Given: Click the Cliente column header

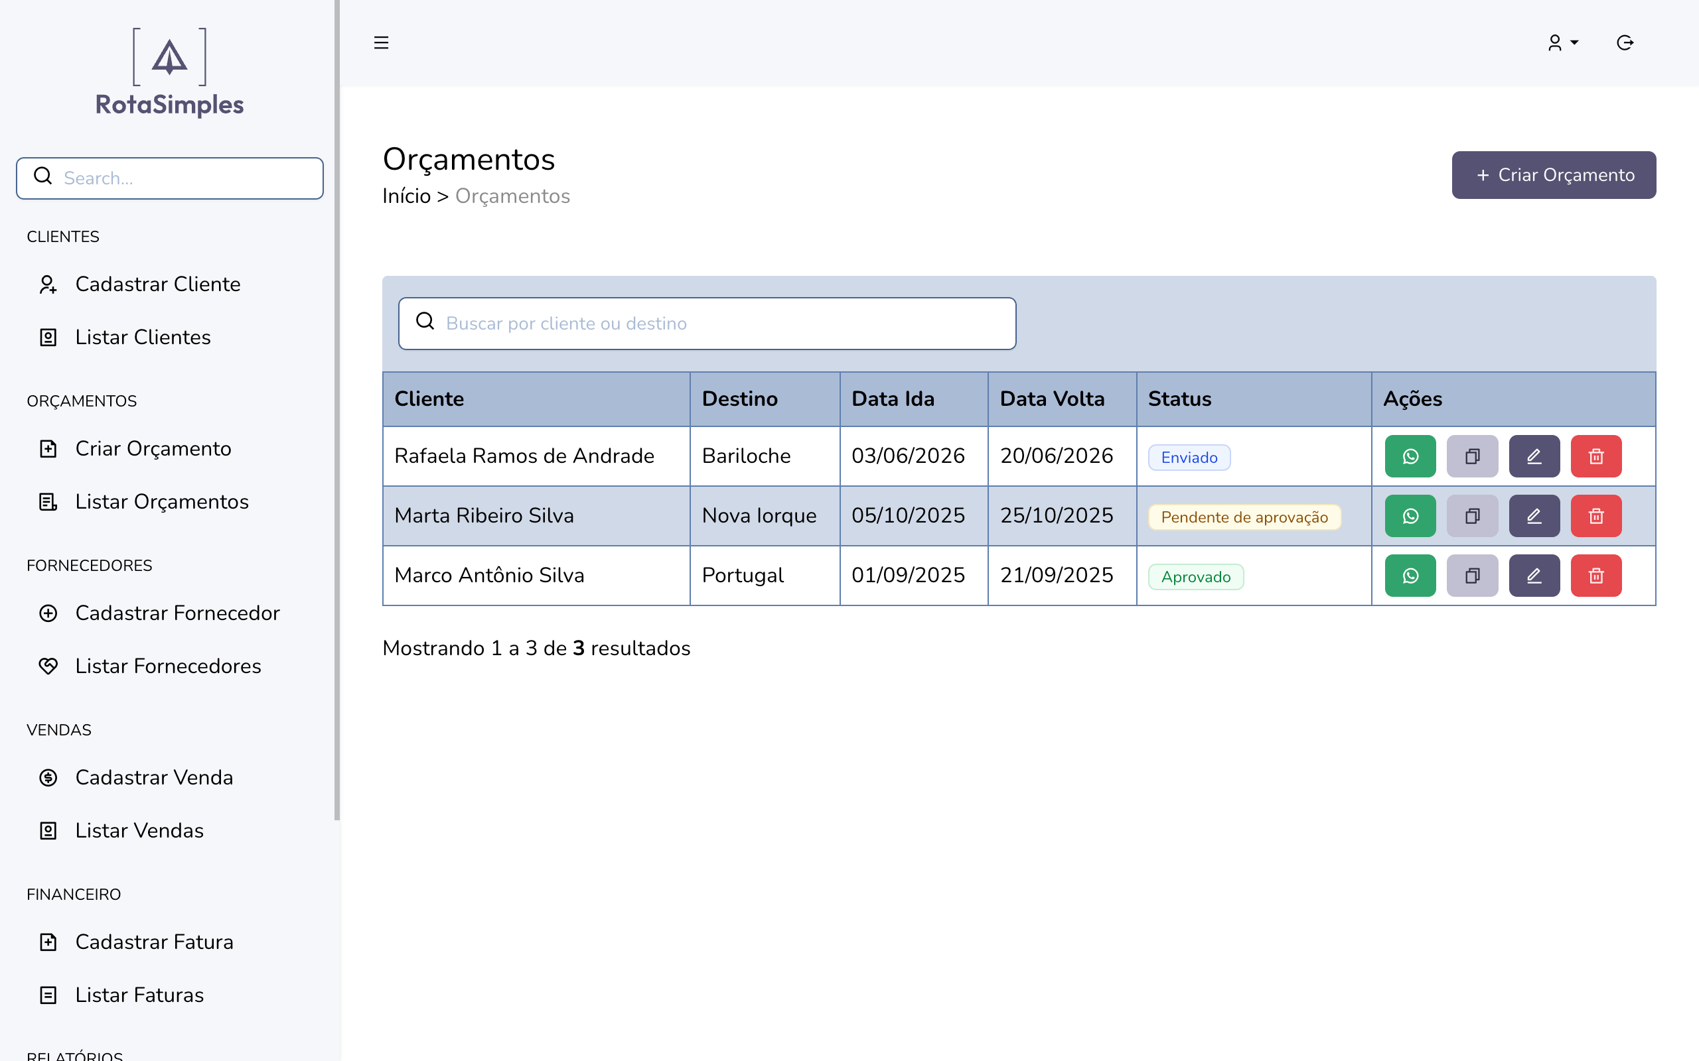Looking at the screenshot, I should 536,399.
